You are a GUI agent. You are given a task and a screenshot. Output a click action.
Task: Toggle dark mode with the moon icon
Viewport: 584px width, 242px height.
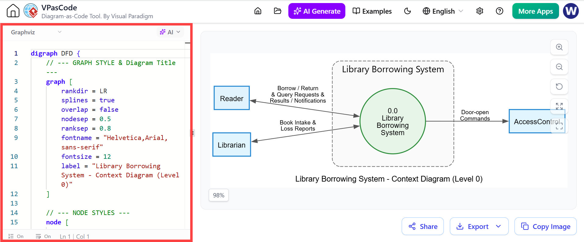tap(408, 11)
